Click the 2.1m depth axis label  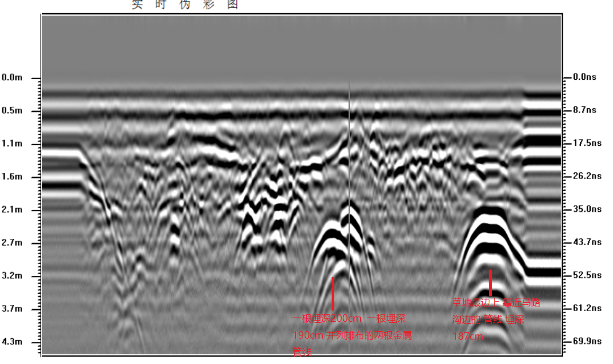pos(12,210)
